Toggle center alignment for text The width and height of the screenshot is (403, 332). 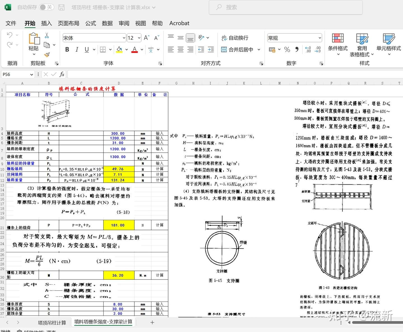[180, 50]
